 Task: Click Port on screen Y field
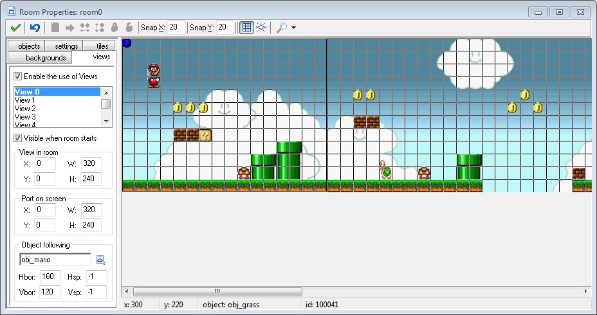pos(45,225)
